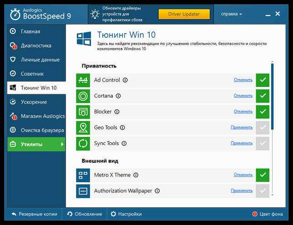Click the scrollbar down arrow
Viewport: 293px width, 225px height.
[272, 195]
